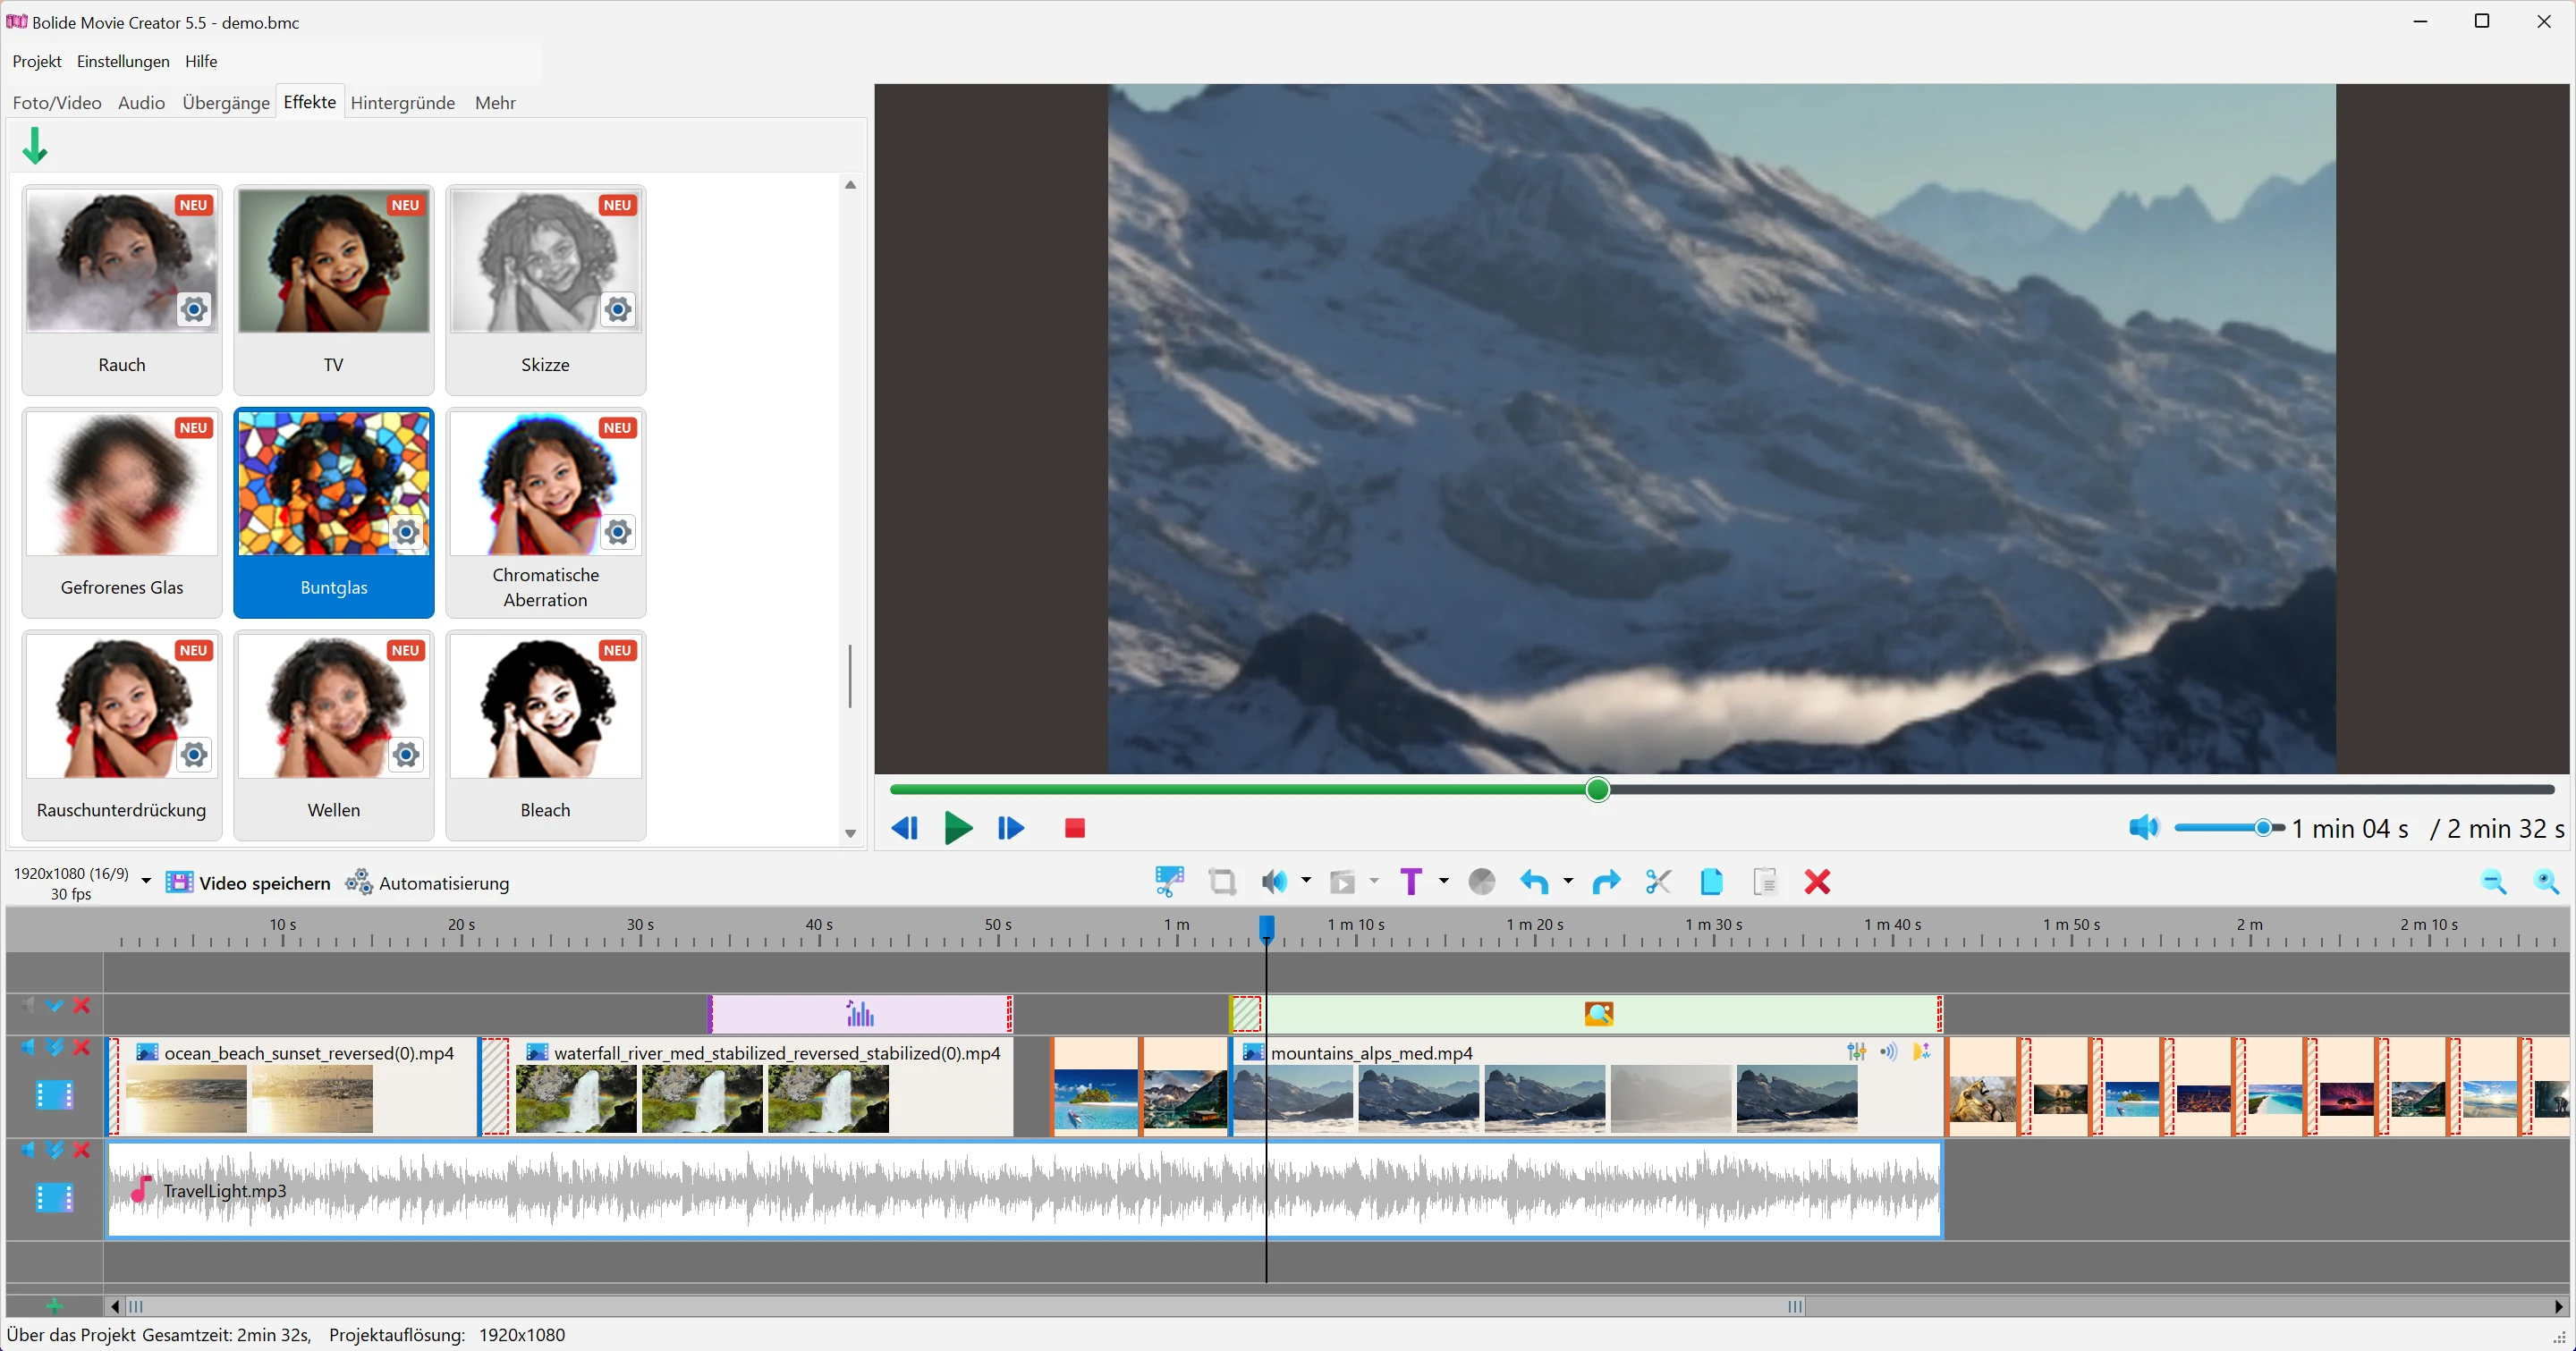Image resolution: width=2576 pixels, height=1351 pixels.
Task: Switch to the Foto/Video tab
Action: [57, 103]
